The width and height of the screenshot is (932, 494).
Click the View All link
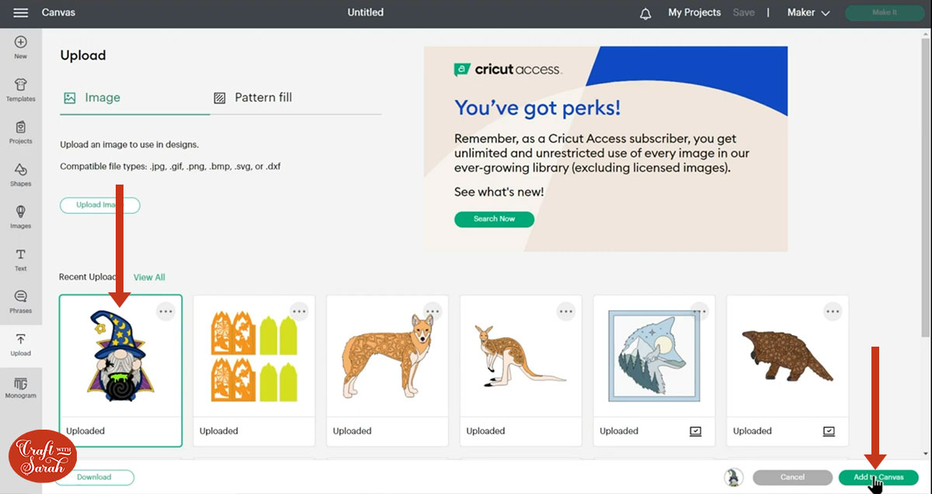(149, 277)
